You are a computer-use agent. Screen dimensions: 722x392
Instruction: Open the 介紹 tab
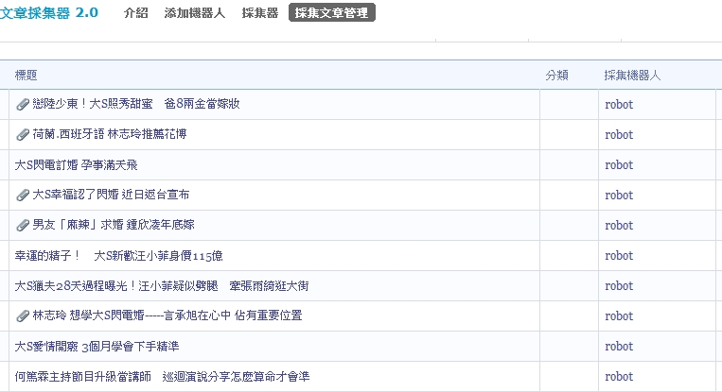(136, 13)
